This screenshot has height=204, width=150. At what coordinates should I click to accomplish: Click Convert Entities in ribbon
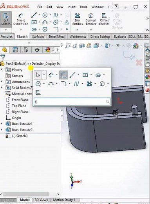[91, 19]
